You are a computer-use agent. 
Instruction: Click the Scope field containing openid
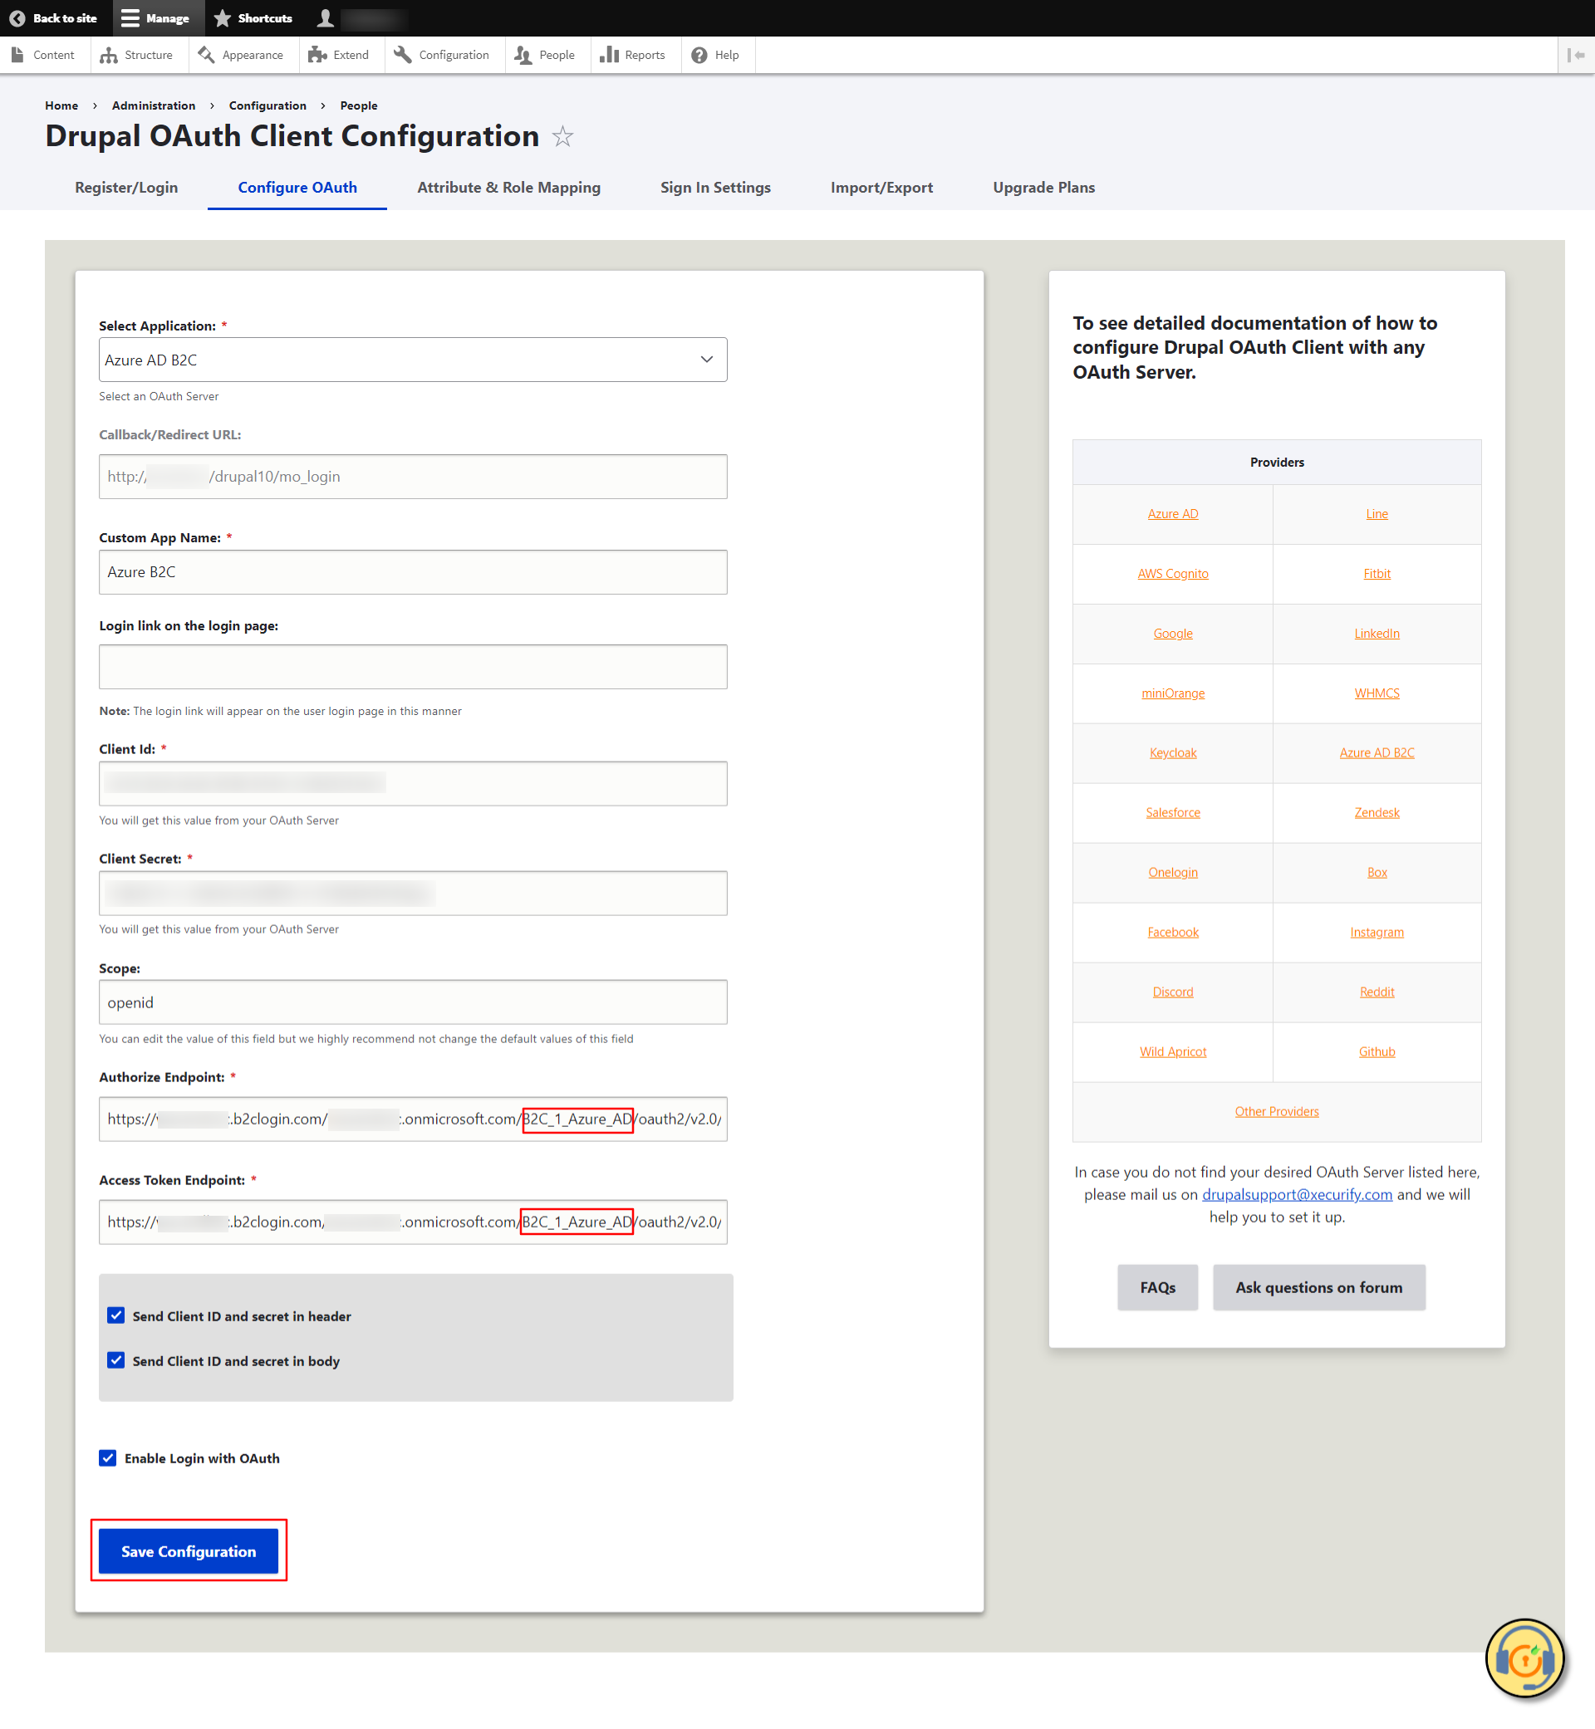tap(414, 1002)
